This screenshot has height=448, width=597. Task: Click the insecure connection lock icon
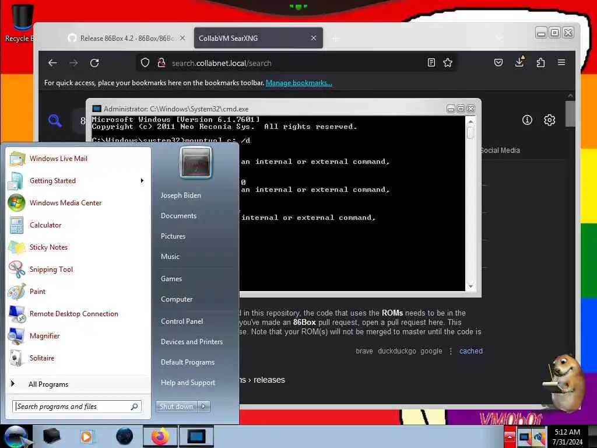click(x=161, y=62)
